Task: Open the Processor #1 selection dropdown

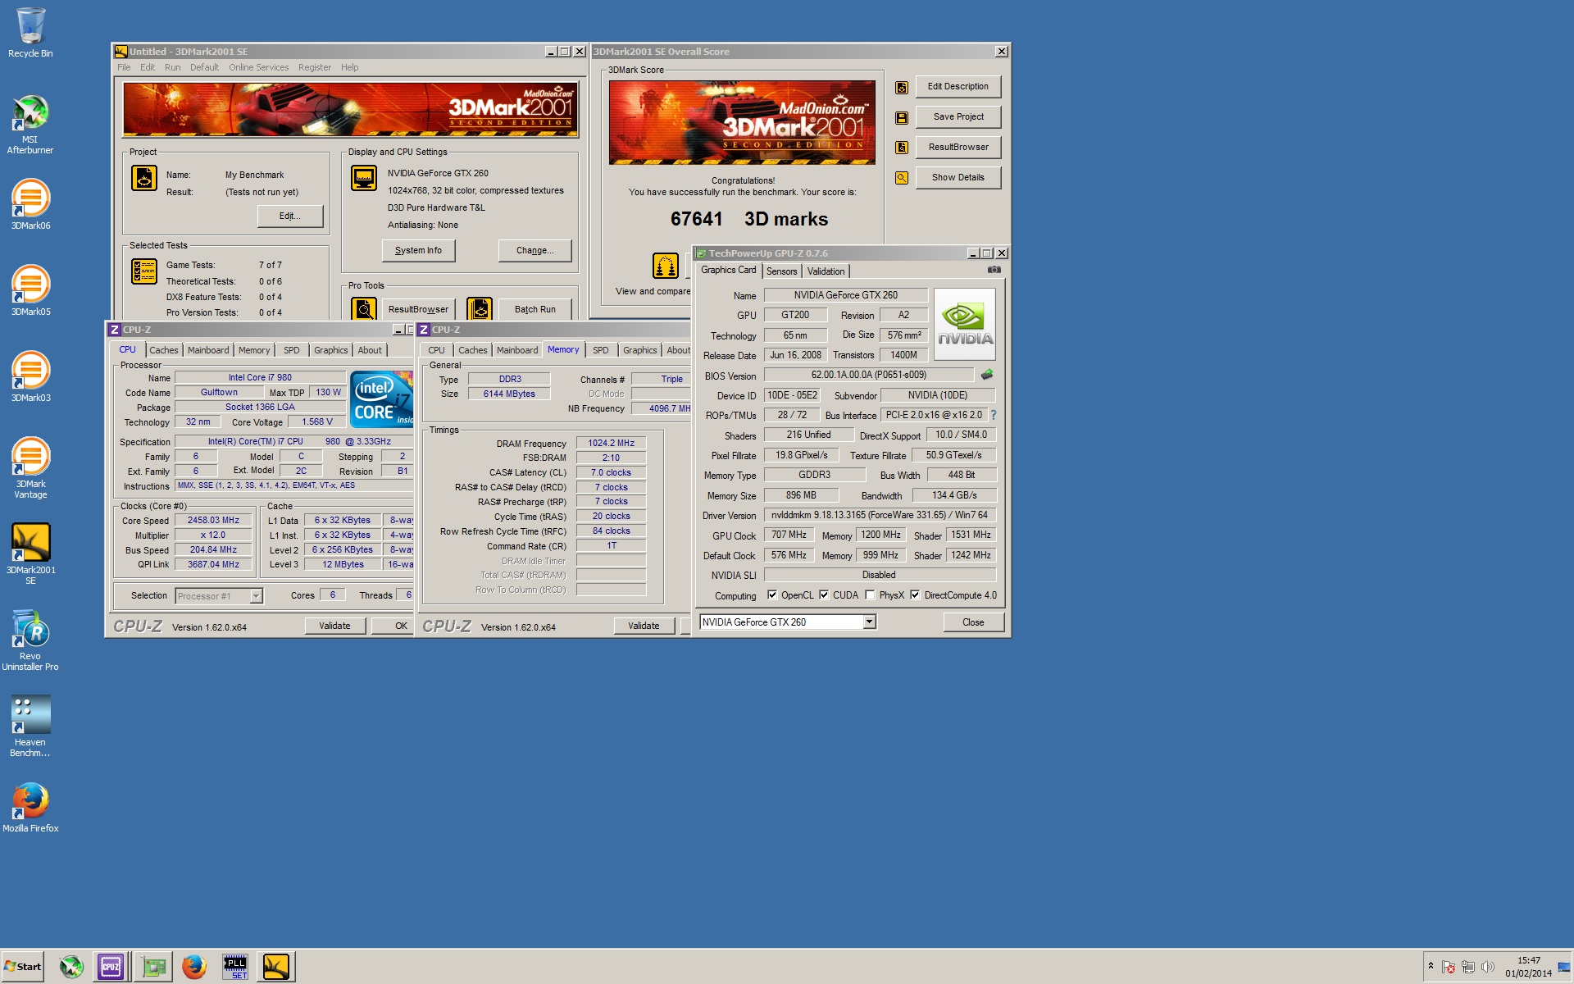Action: pyautogui.click(x=256, y=596)
